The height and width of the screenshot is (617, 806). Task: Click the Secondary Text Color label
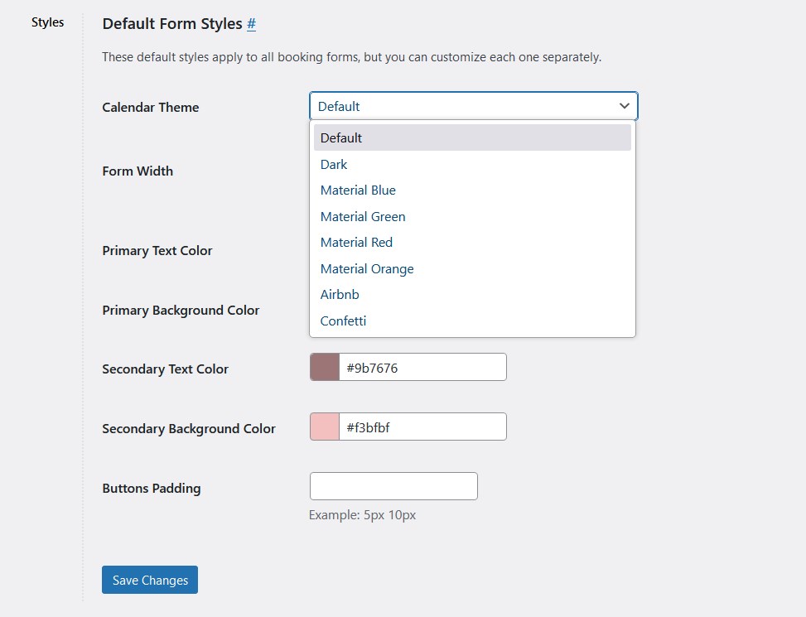click(166, 369)
